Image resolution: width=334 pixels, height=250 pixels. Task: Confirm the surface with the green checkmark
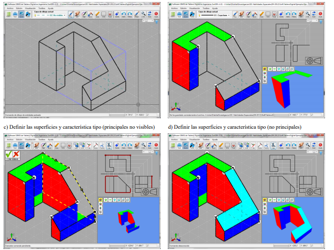tap(9, 155)
